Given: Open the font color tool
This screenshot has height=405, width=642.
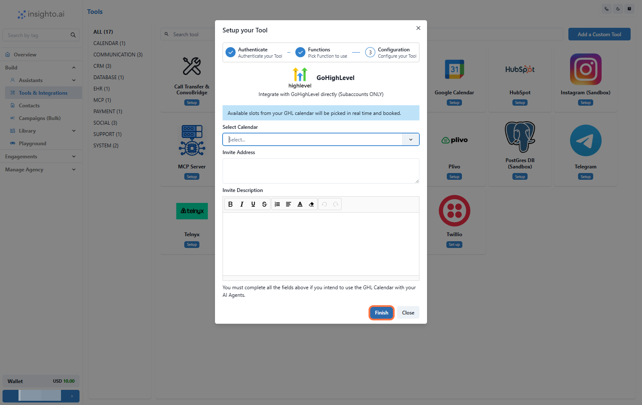Looking at the screenshot, I should point(300,204).
